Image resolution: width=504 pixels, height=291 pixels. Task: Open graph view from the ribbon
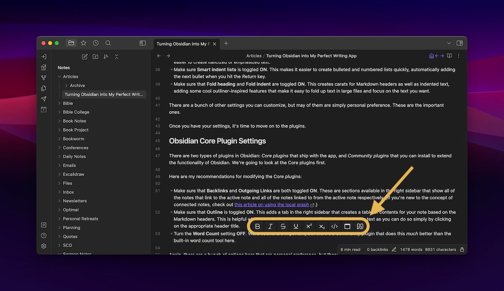pyautogui.click(x=44, y=78)
